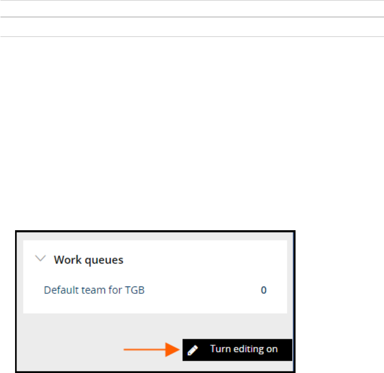Enable editing mode via the black button
The image size is (384, 373).
[237, 350]
